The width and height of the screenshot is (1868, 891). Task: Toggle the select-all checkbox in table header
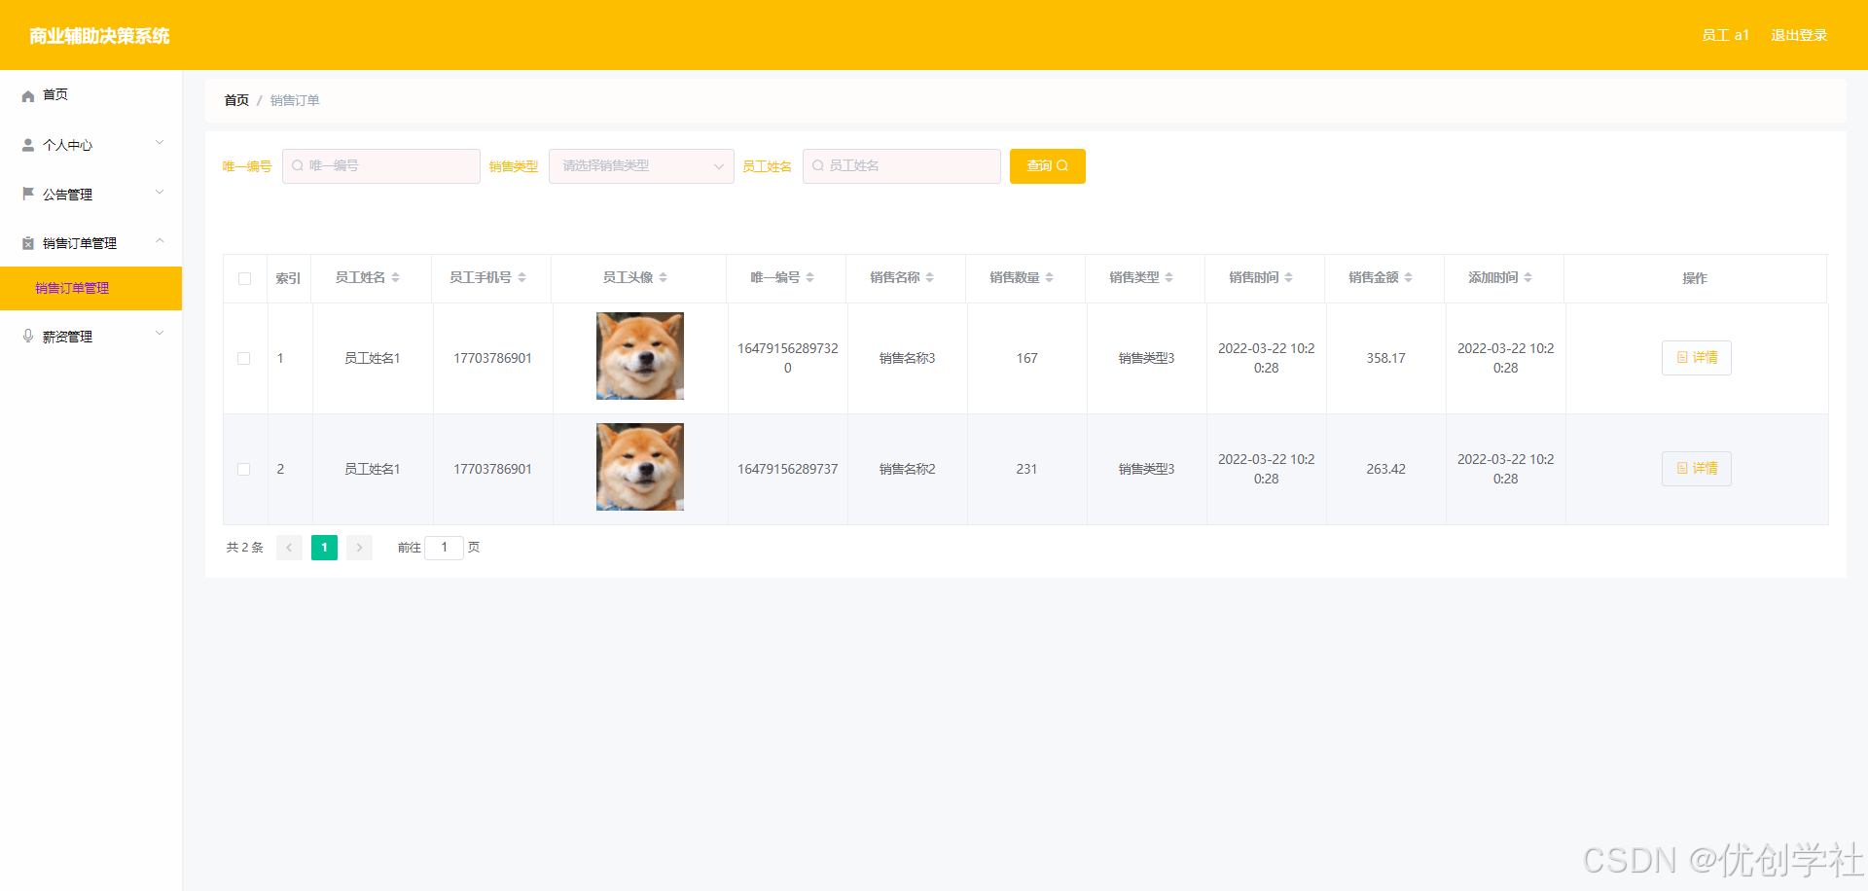244,279
